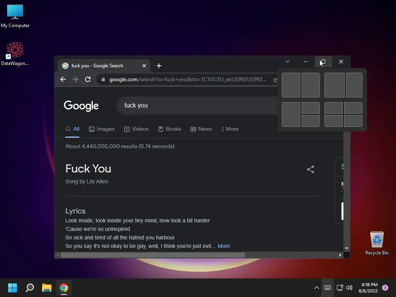Click the Chrome taskbar icon

64,288
